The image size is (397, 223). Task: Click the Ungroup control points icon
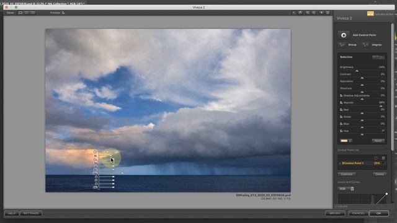click(365, 45)
